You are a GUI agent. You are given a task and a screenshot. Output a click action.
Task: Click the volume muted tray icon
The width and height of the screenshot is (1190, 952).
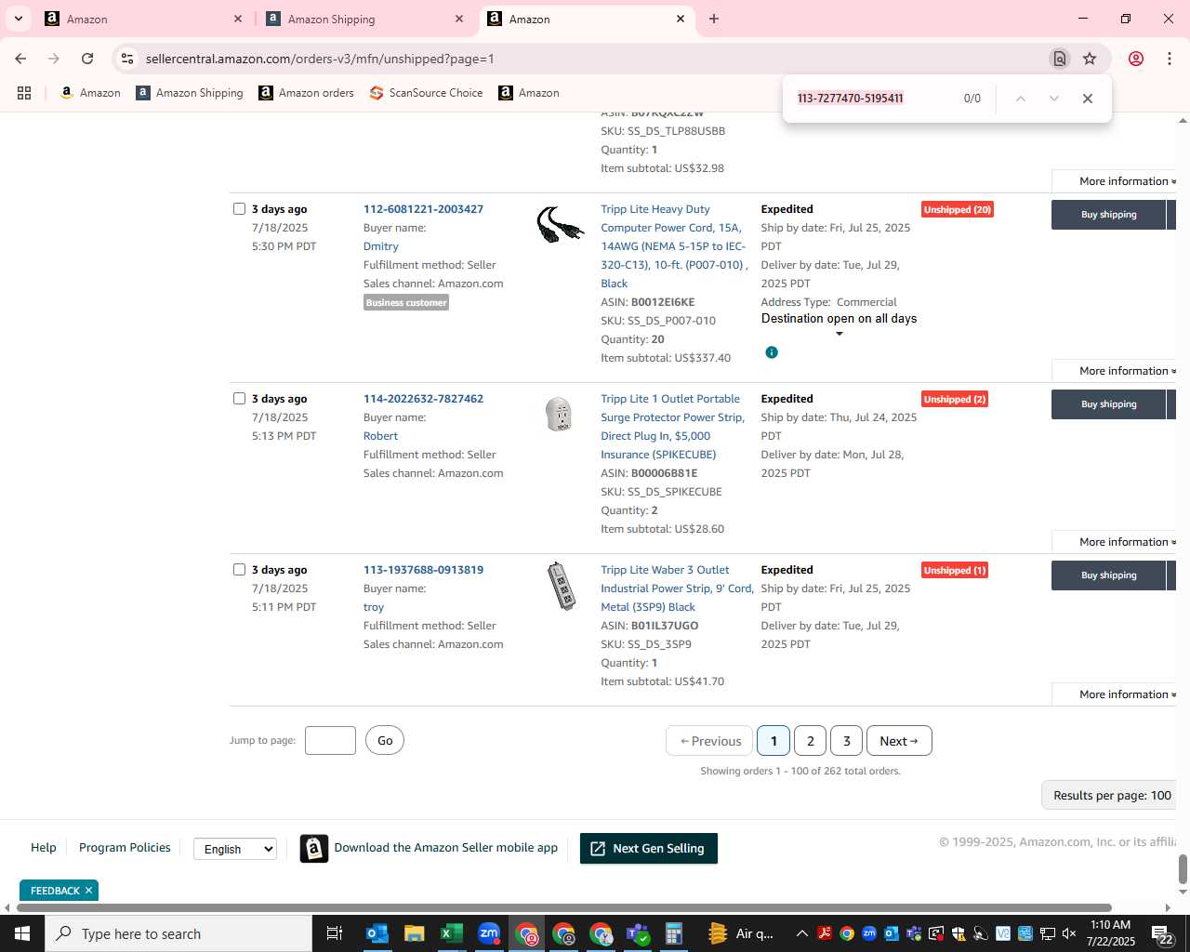(x=1069, y=933)
